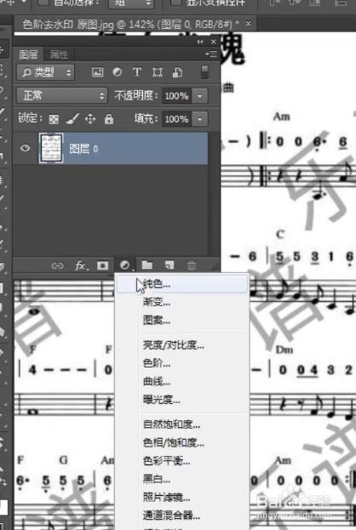
Task: Open the 正常 blend mode dropdown
Action: pyautogui.click(x=62, y=95)
